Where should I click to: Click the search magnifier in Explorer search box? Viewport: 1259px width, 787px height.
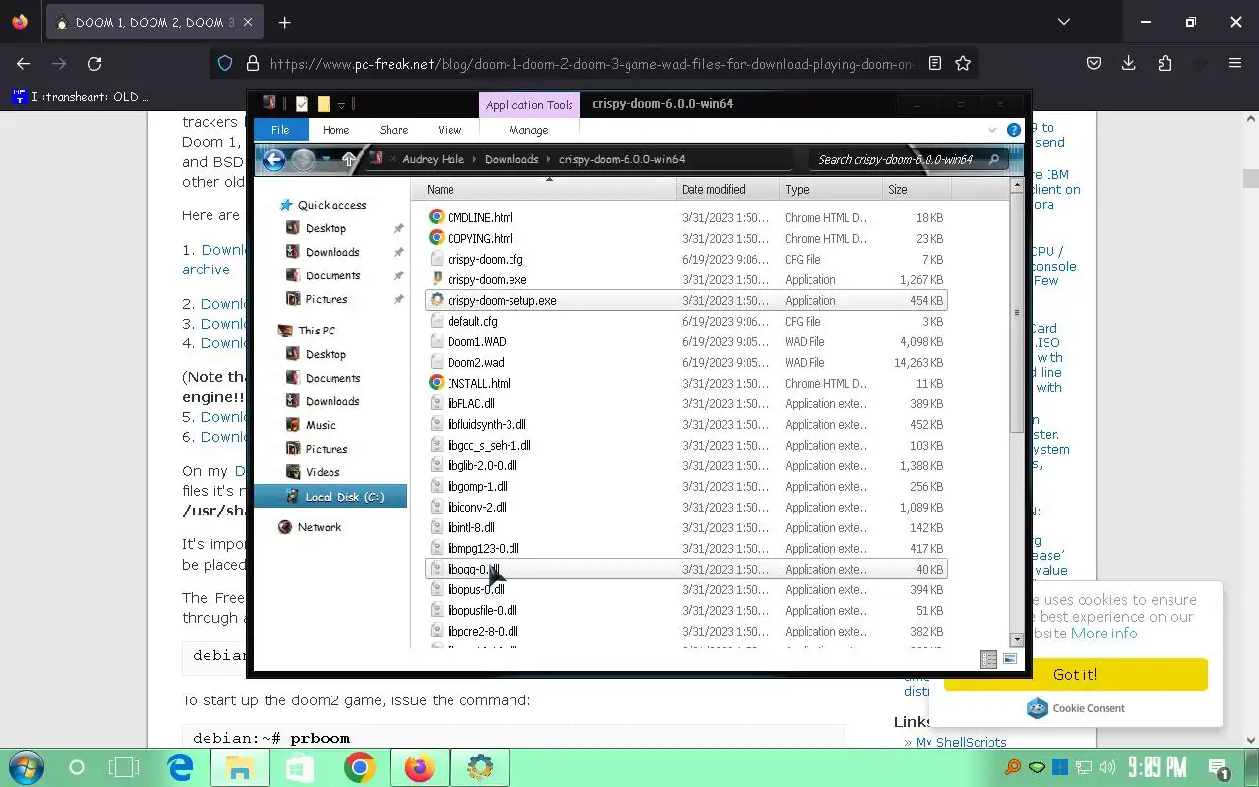(993, 159)
